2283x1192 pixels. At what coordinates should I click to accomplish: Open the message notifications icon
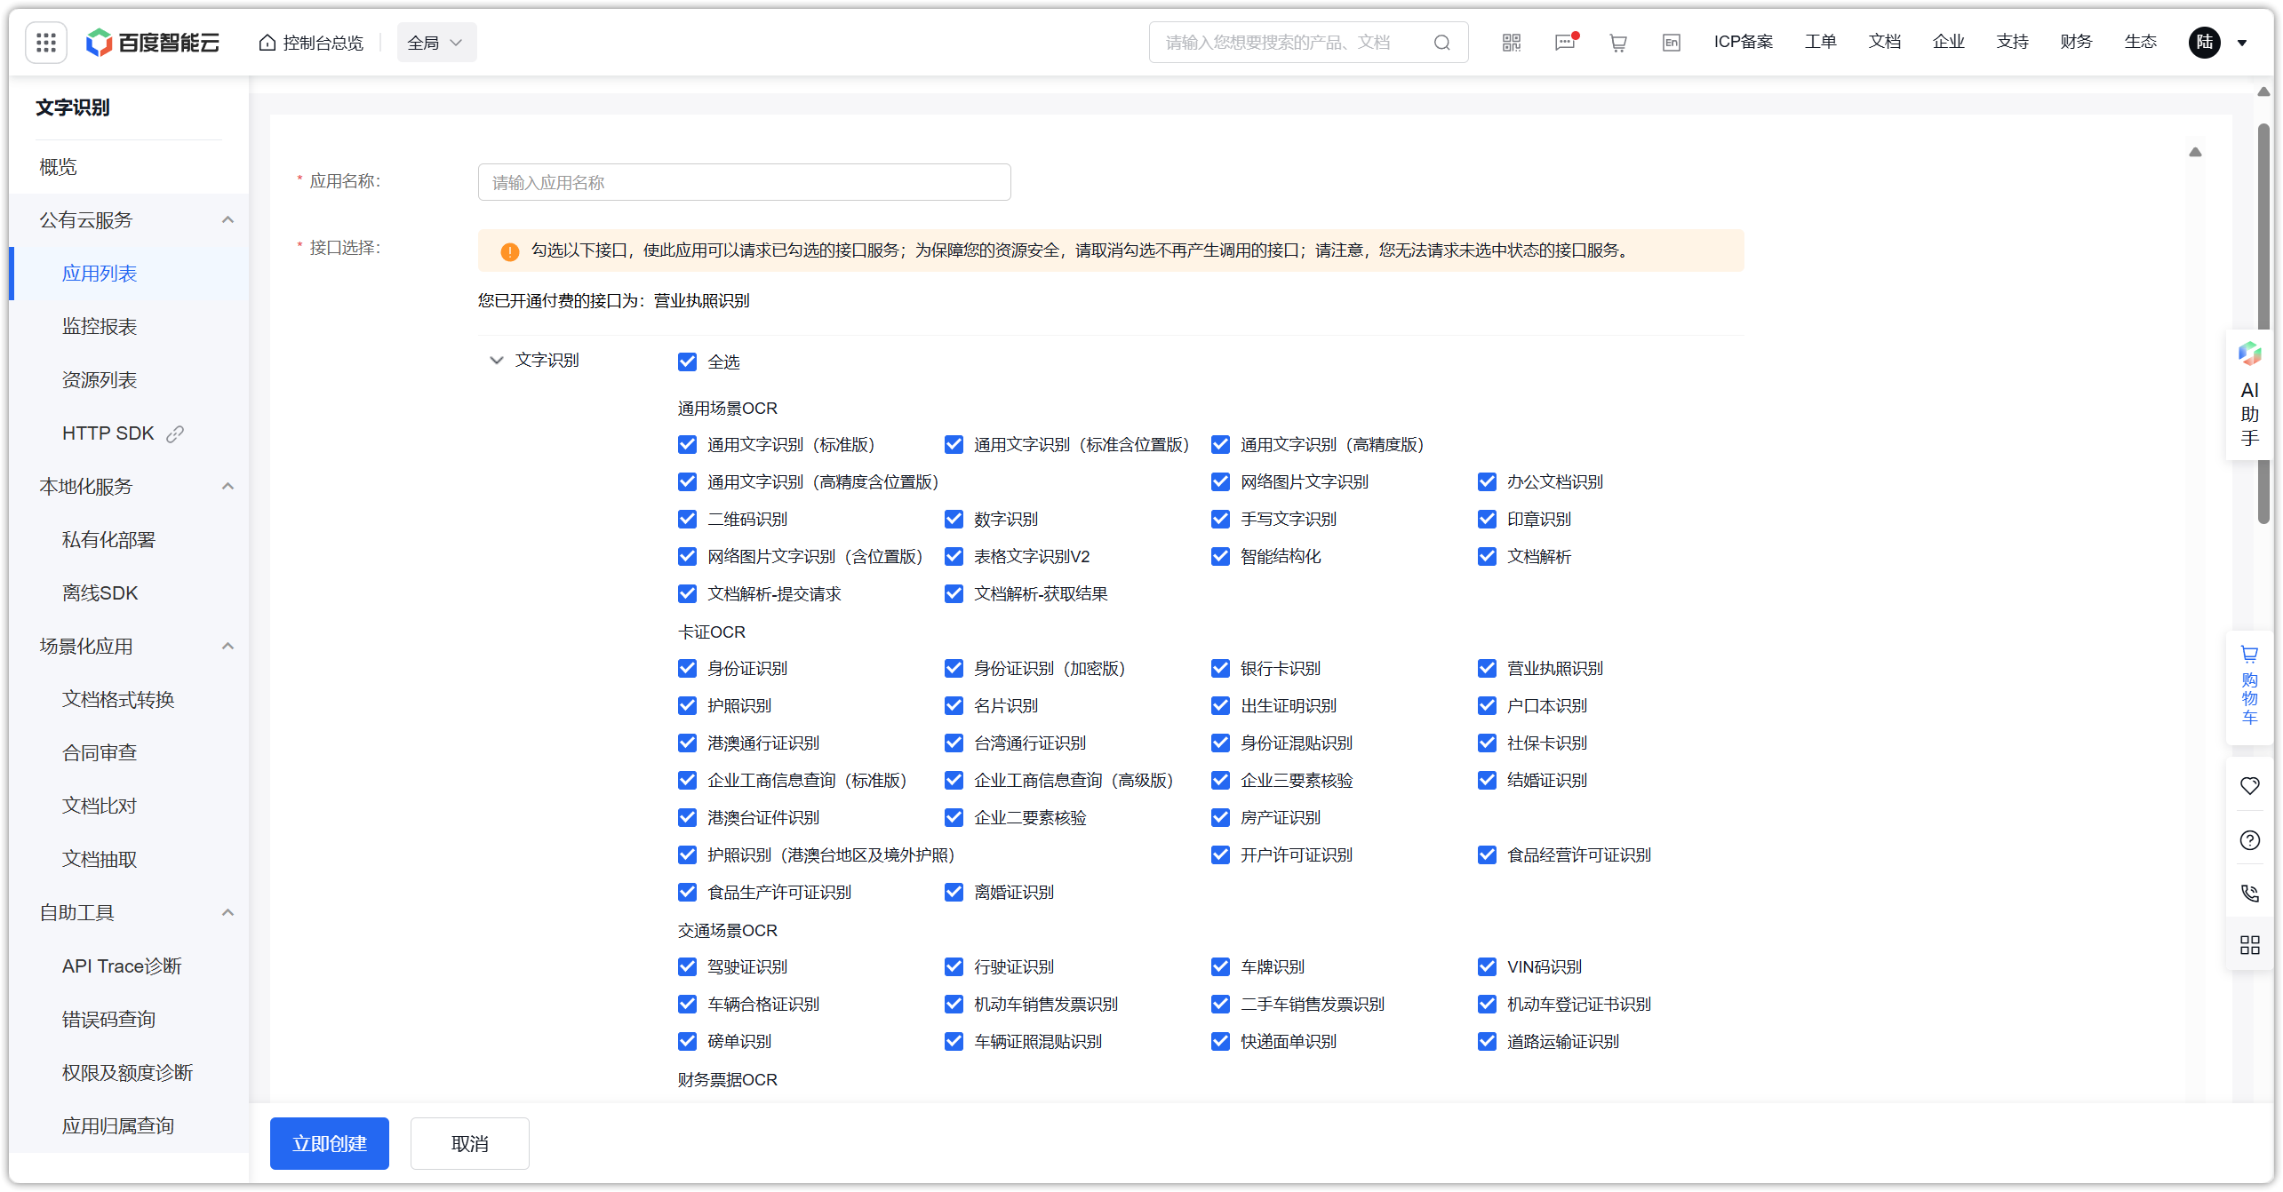1565,43
